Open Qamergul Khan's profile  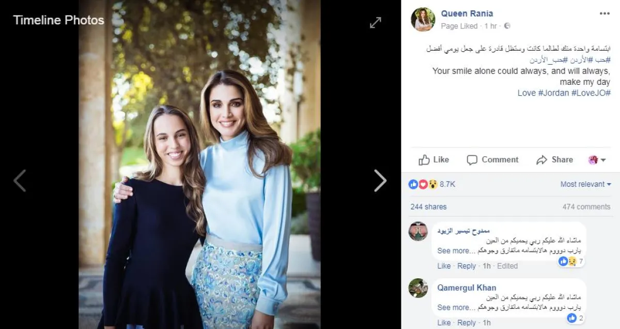(467, 288)
